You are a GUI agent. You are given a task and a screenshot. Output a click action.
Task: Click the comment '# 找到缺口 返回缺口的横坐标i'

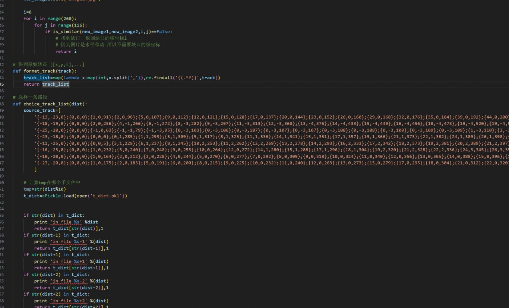click(91, 38)
